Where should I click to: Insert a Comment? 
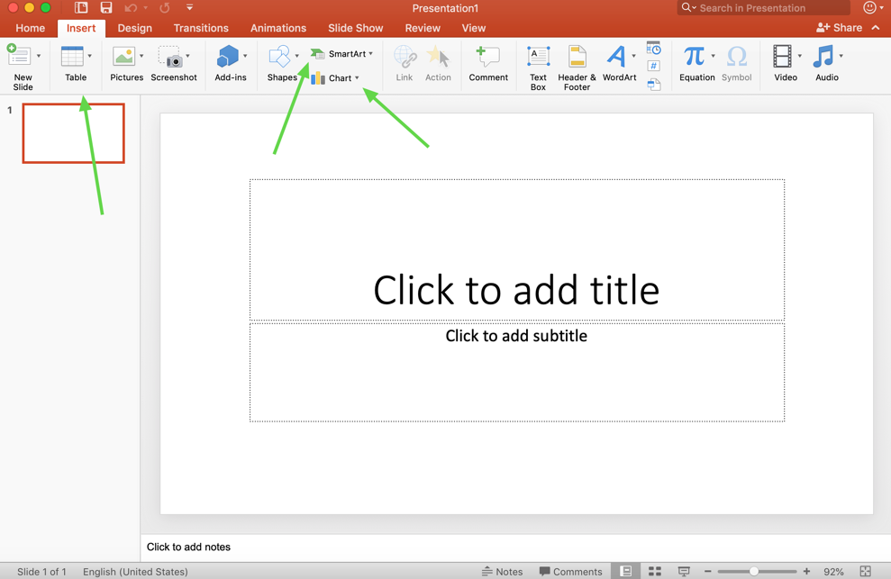point(488,63)
